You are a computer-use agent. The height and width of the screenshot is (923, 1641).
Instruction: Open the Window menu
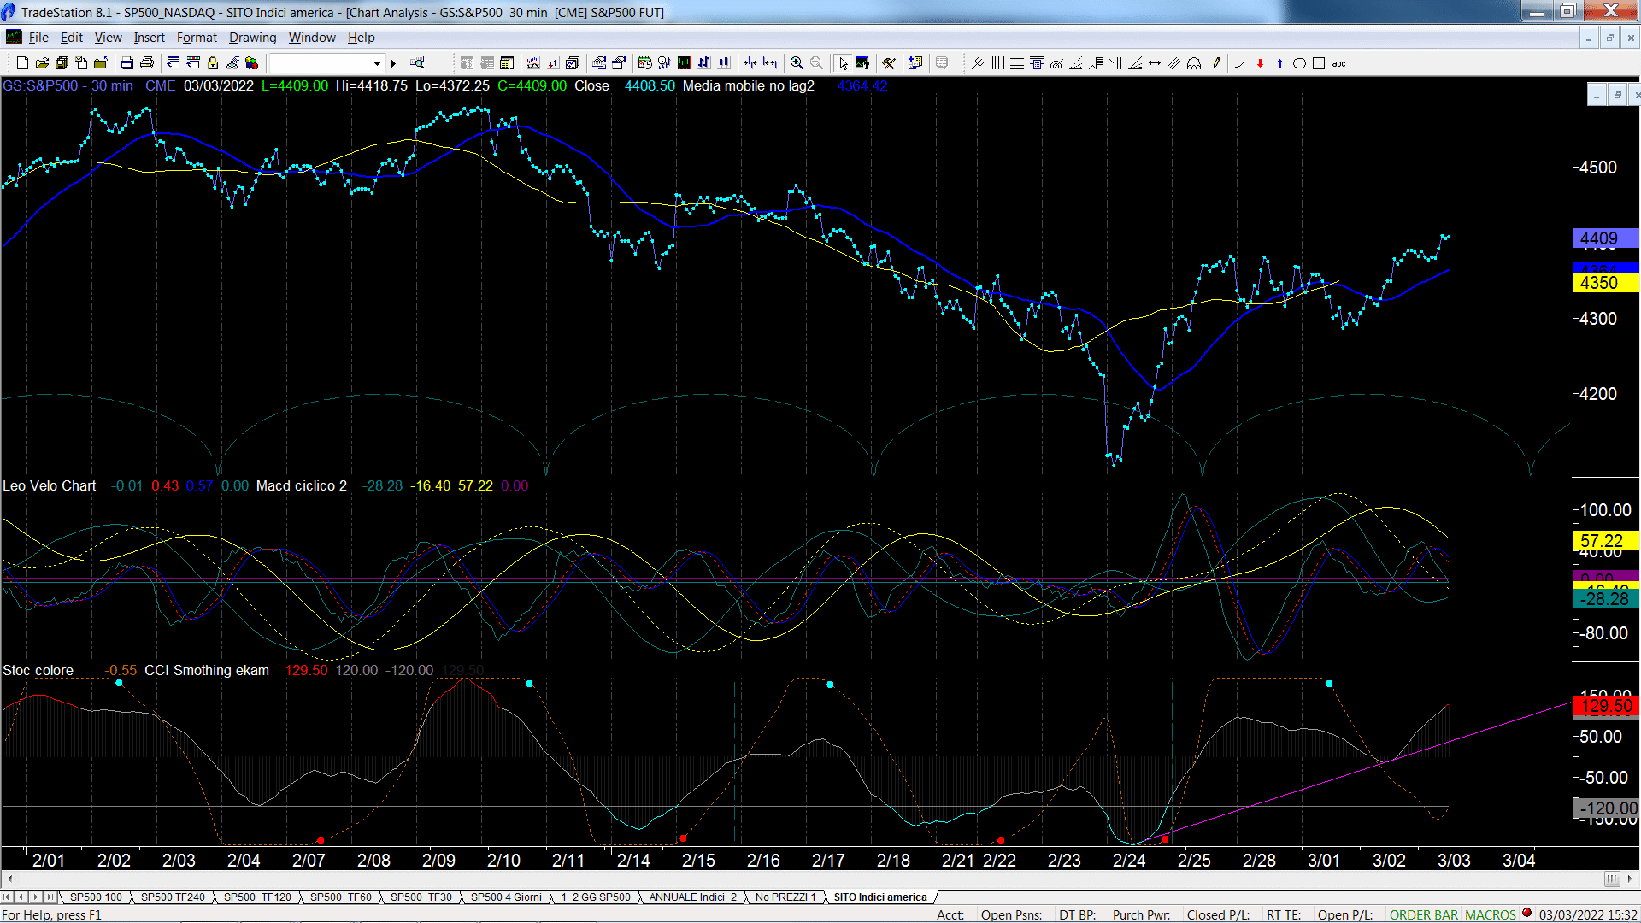[x=312, y=38]
